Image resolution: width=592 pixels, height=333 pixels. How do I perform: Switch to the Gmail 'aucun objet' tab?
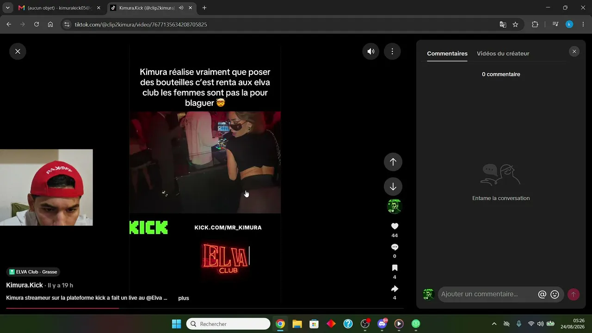[x=59, y=8]
